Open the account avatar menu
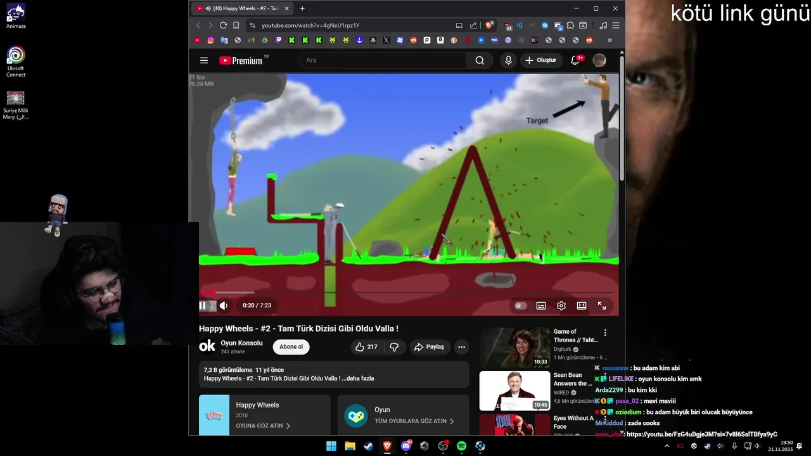 point(599,60)
